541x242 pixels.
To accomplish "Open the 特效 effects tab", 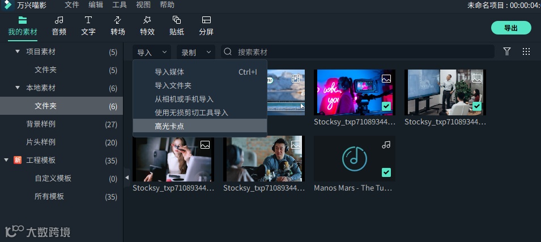I will [x=147, y=26].
